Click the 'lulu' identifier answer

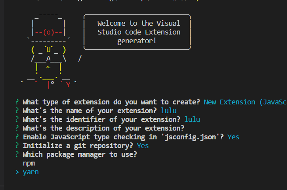(193, 119)
